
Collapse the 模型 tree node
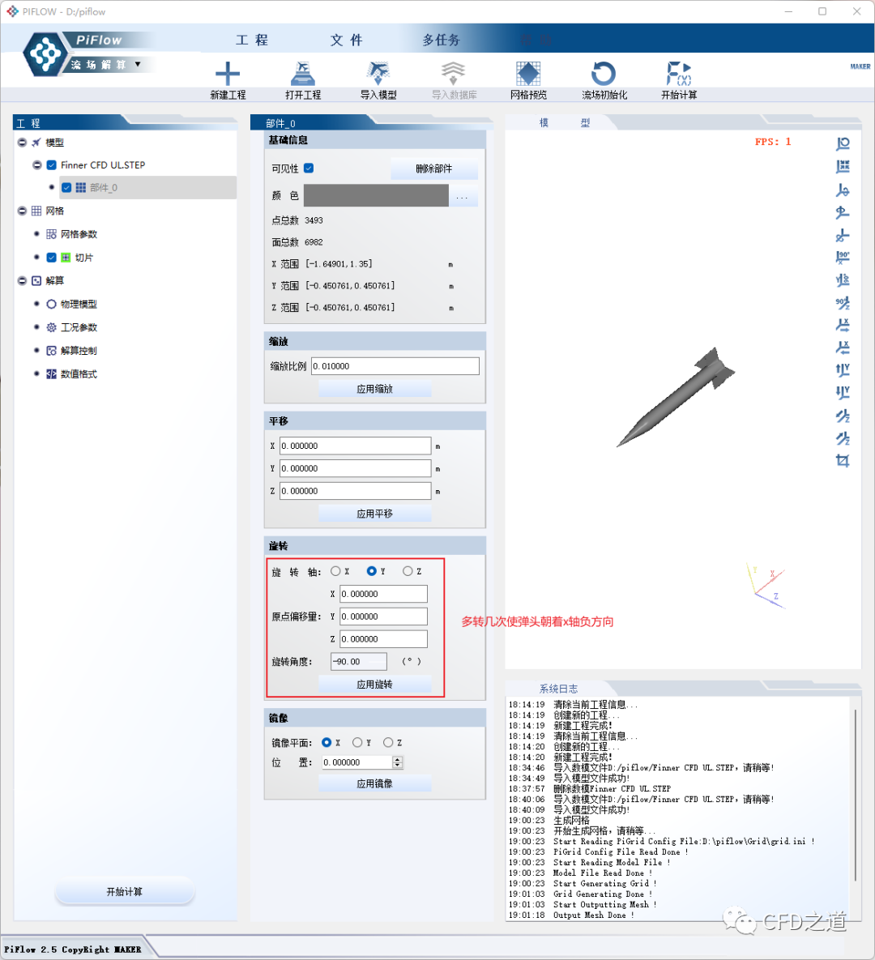point(22,142)
